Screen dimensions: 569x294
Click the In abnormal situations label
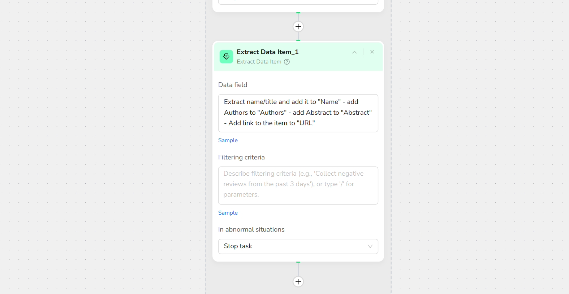251,229
